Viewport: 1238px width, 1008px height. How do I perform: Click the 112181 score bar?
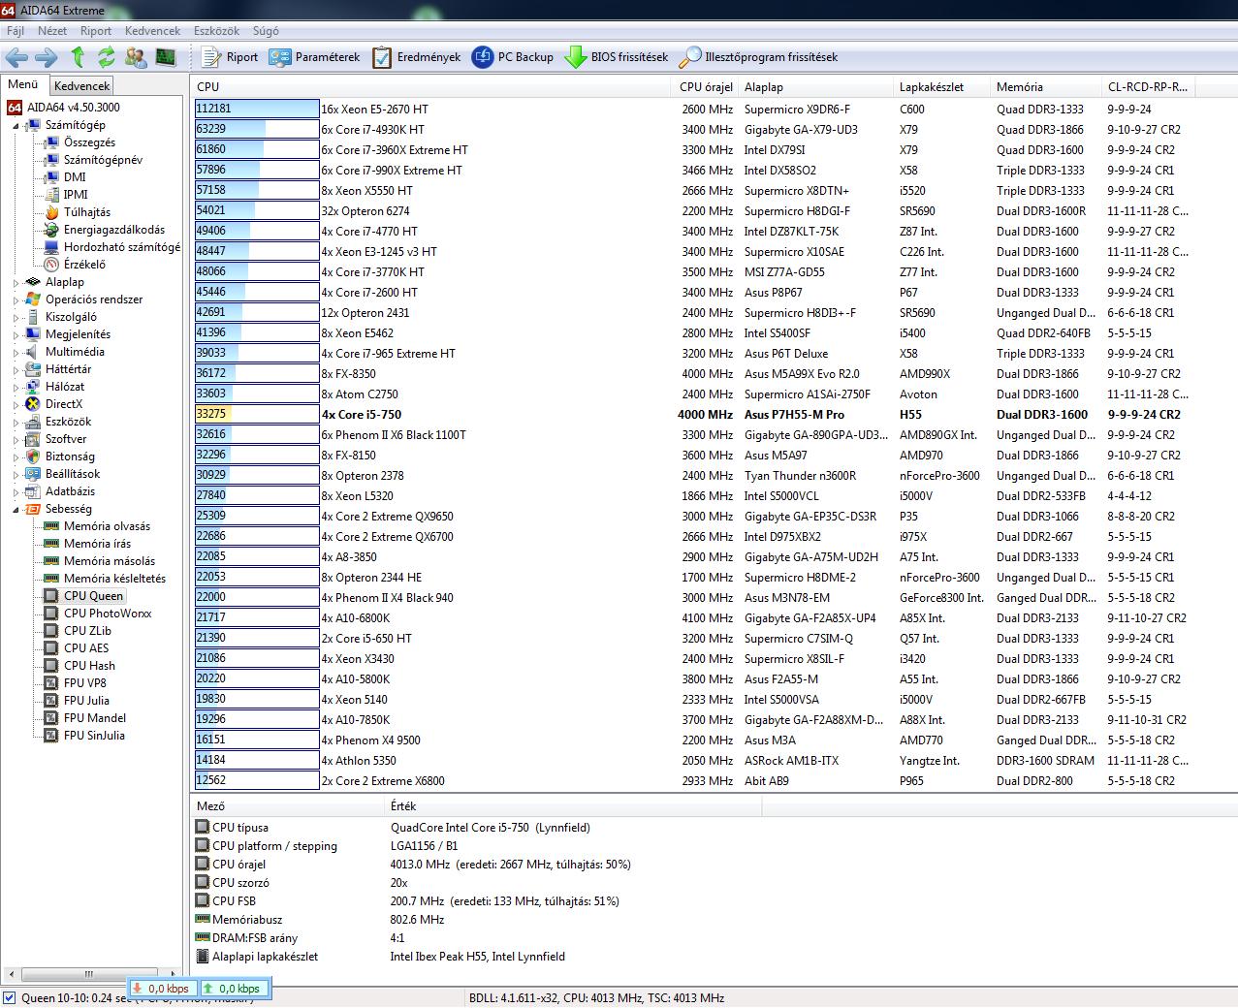(257, 110)
